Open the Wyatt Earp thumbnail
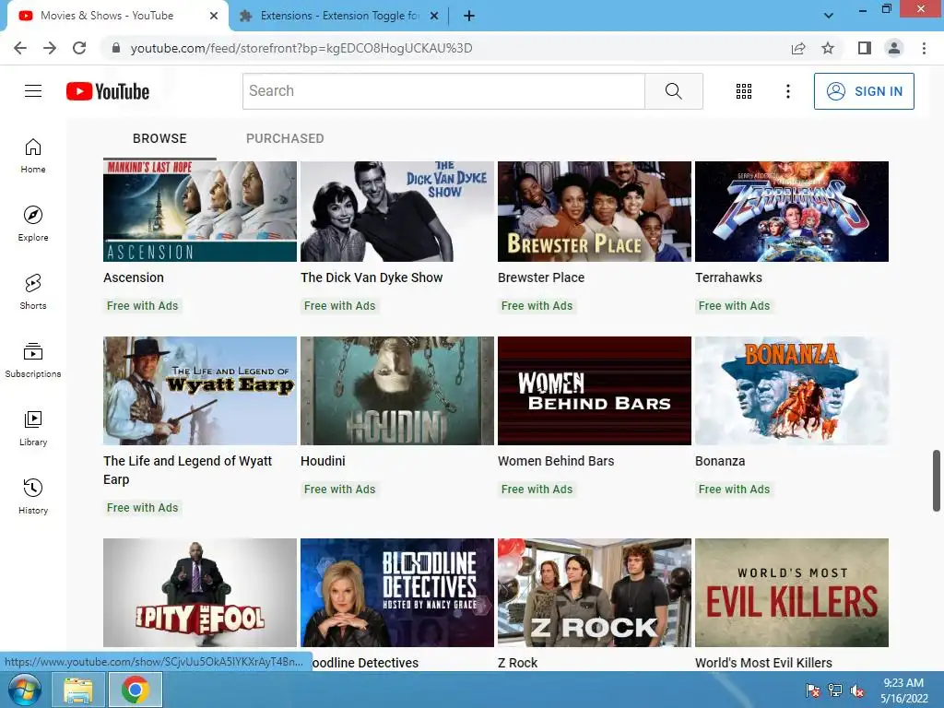Image resolution: width=944 pixels, height=708 pixels. pyautogui.click(x=200, y=391)
